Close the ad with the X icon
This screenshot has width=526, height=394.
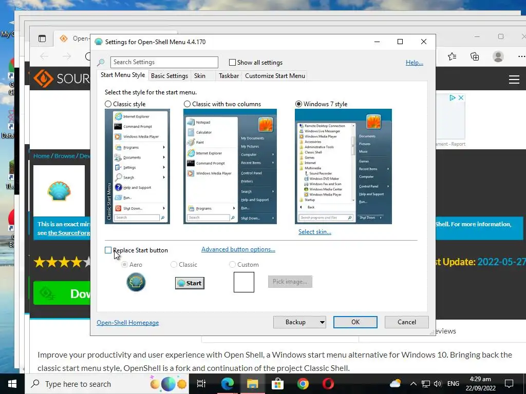pyautogui.click(x=461, y=97)
